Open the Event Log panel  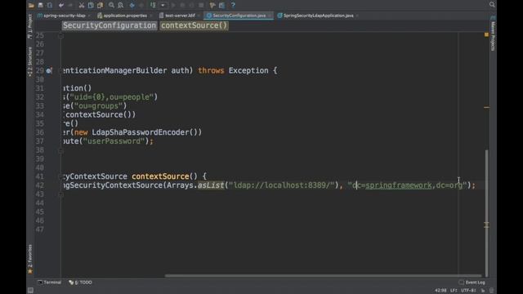click(472, 283)
